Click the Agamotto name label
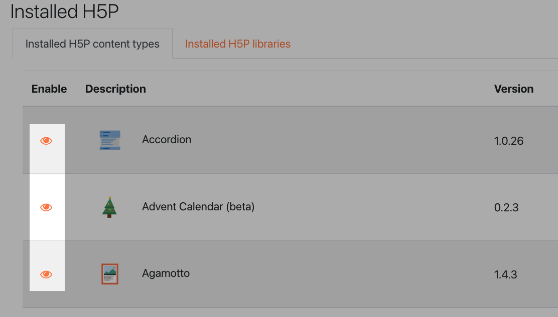The image size is (558, 317). (166, 273)
